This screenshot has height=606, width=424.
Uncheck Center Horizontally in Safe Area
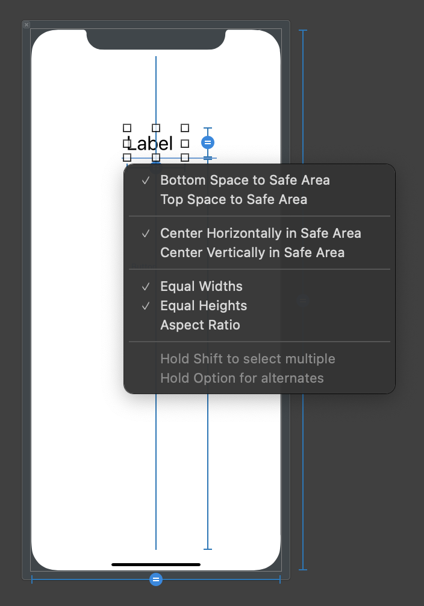(260, 233)
